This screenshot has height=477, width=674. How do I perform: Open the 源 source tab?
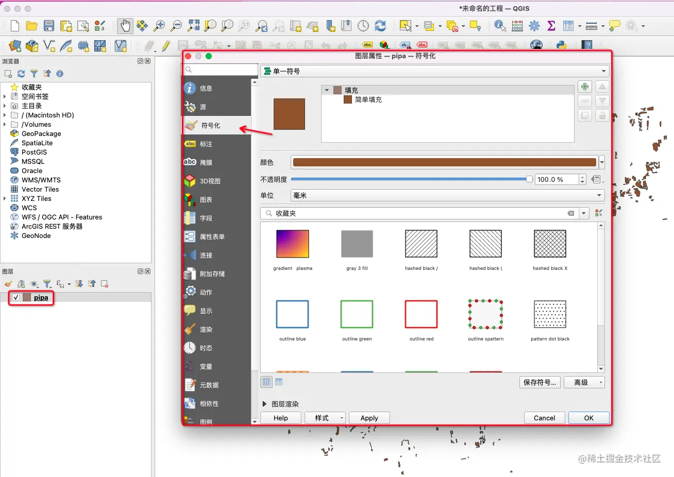(217, 107)
